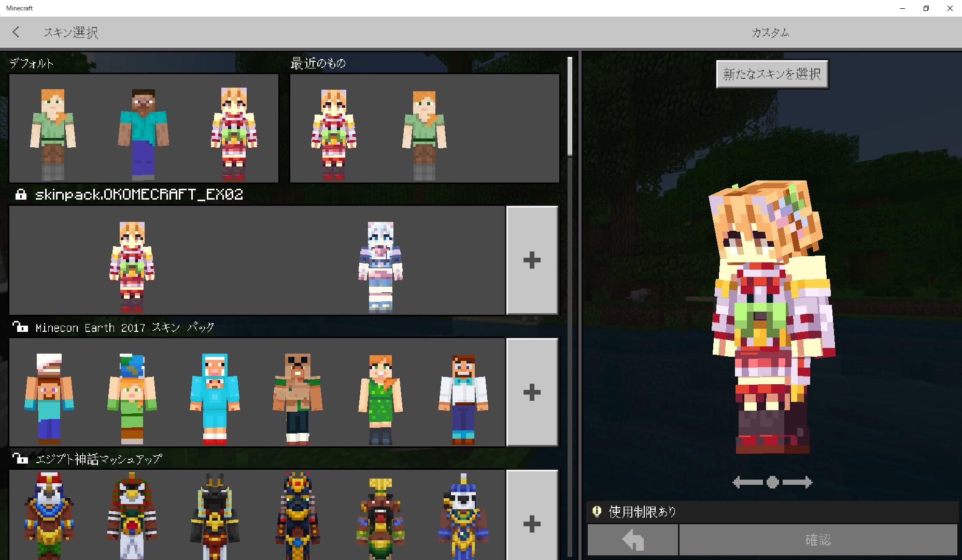962x560 pixels.
Task: Click the skinpack.OKOMECRAFT_EX02 title text
Action: [x=139, y=194]
